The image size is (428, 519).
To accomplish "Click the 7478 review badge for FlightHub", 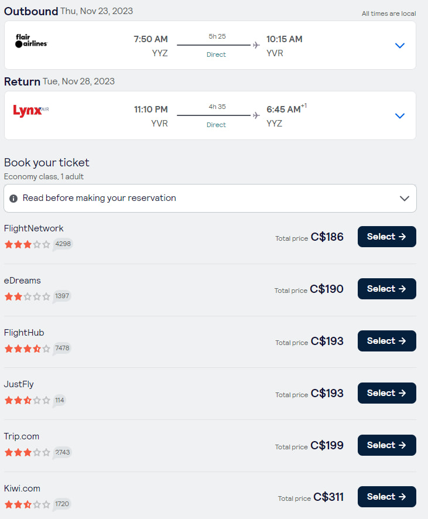I will pyautogui.click(x=62, y=349).
